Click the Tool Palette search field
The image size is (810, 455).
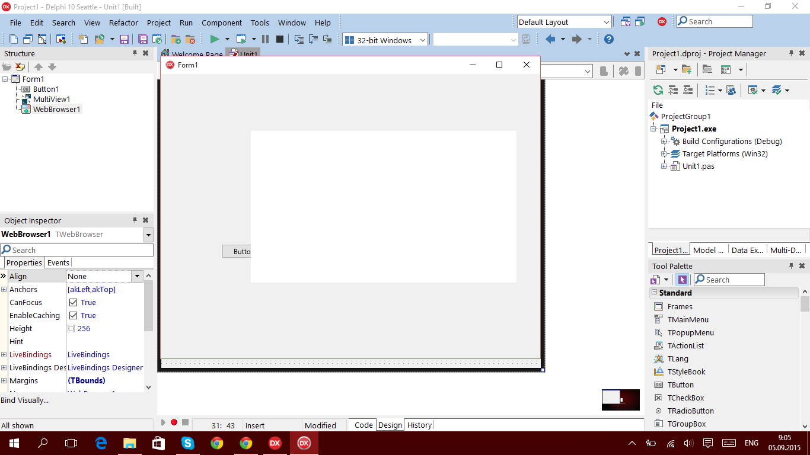tap(729, 280)
